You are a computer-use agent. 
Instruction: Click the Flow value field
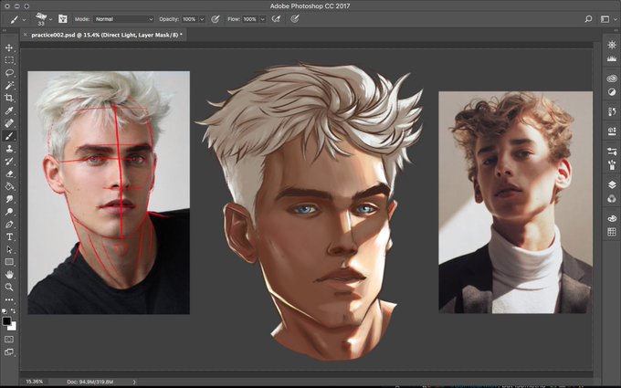[x=250, y=19]
